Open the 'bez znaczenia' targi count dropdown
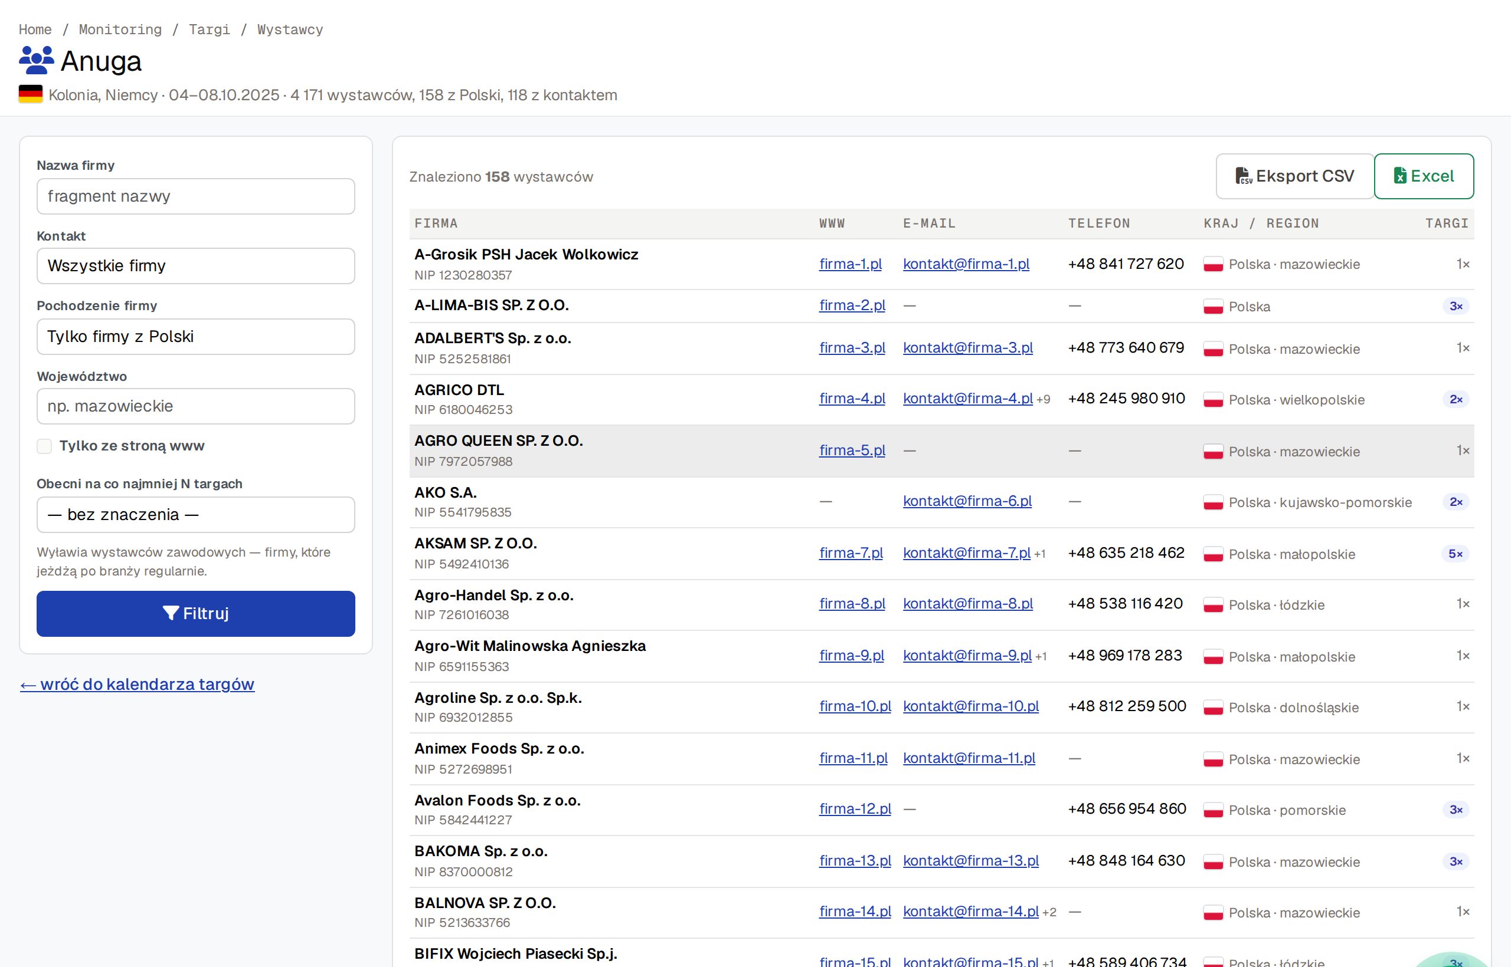 (x=195, y=515)
